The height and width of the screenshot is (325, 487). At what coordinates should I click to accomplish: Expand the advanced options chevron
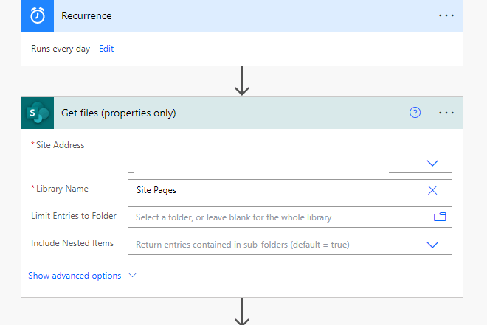pyautogui.click(x=133, y=276)
